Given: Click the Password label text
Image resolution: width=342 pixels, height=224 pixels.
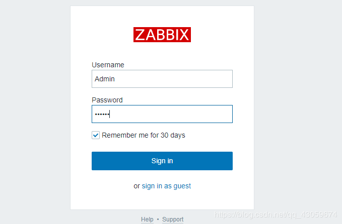Looking at the screenshot, I should (x=107, y=100).
